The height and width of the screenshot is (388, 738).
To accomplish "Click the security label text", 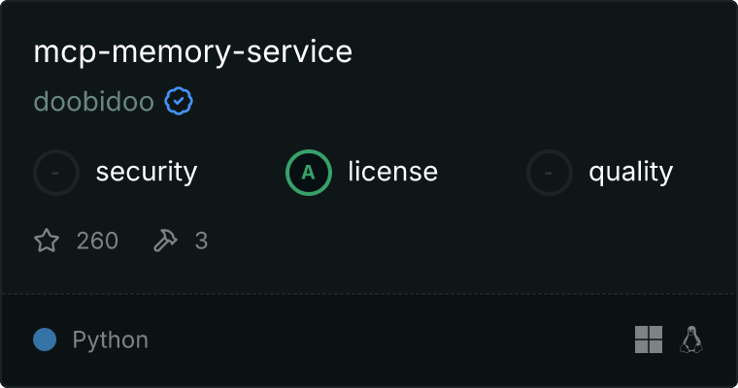I will click(146, 173).
